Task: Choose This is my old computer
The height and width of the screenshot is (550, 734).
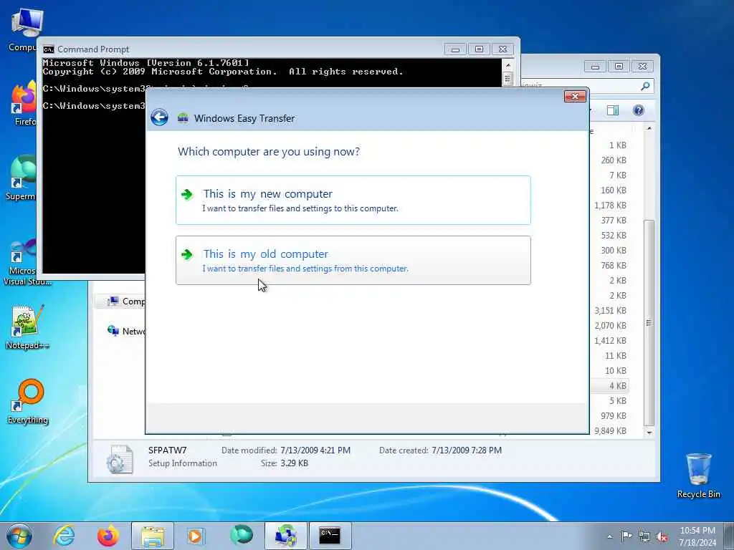Action: point(353,260)
